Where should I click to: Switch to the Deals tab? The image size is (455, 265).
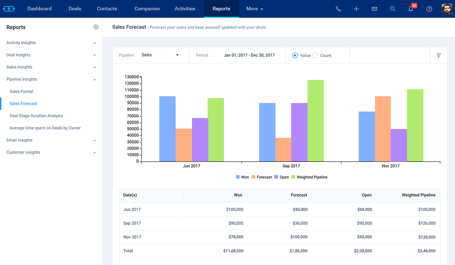(75, 9)
